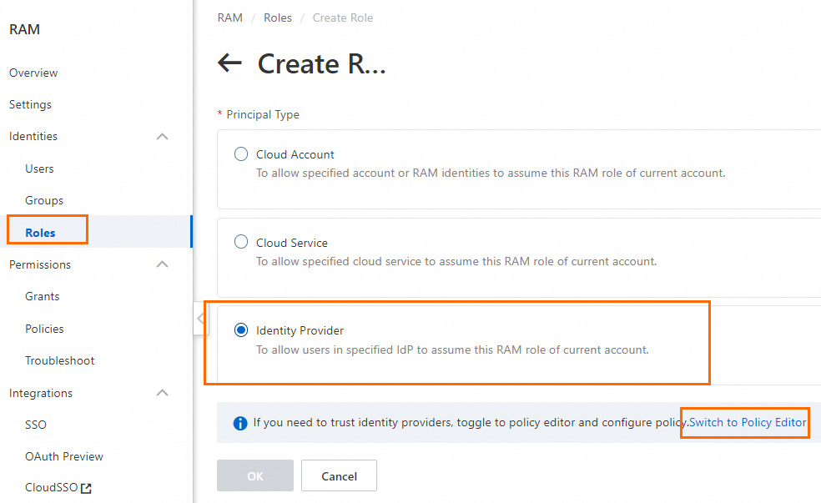Open the Users menu item

[39, 169]
